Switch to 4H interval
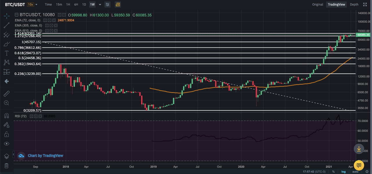Viewport: 372px width, 174px height. coord(76,4)
